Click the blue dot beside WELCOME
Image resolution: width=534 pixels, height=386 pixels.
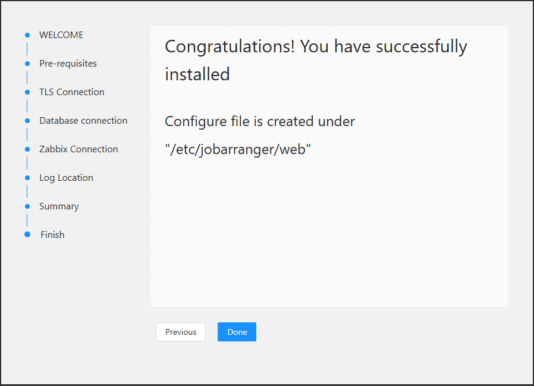[x=27, y=35]
